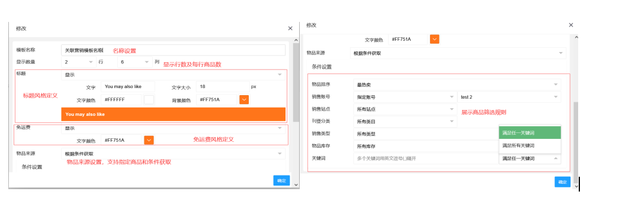Image resolution: width=622 pixels, height=214 pixels.
Task: Expand the 标题 display dropdown in left dialog
Action: click(x=173, y=74)
